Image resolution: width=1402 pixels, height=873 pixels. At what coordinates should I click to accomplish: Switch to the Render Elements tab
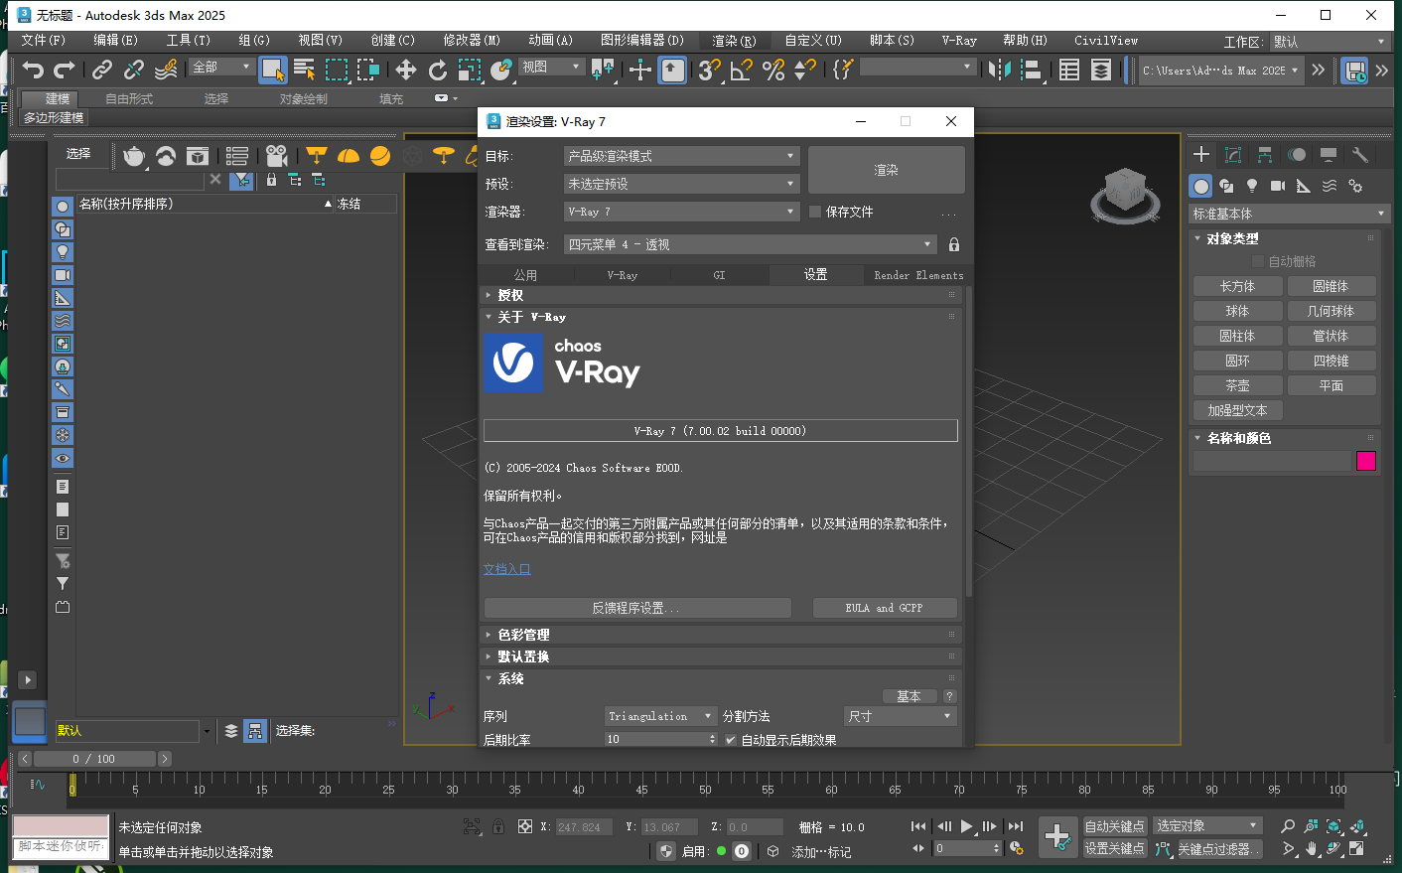(916, 275)
